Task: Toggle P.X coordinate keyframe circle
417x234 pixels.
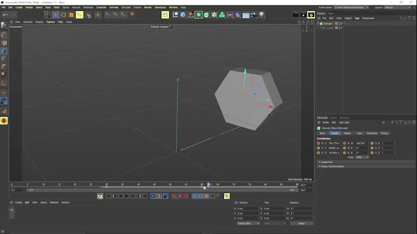Action: pyautogui.click(x=319, y=143)
